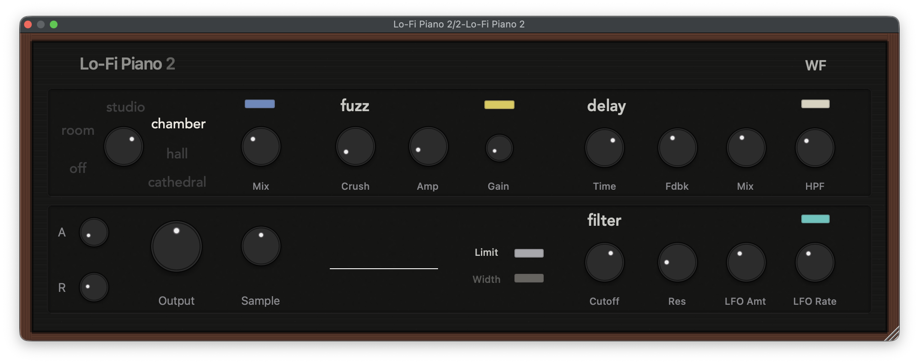919x364 pixels.
Task: Click the delay Fdbk knob
Action: click(678, 148)
